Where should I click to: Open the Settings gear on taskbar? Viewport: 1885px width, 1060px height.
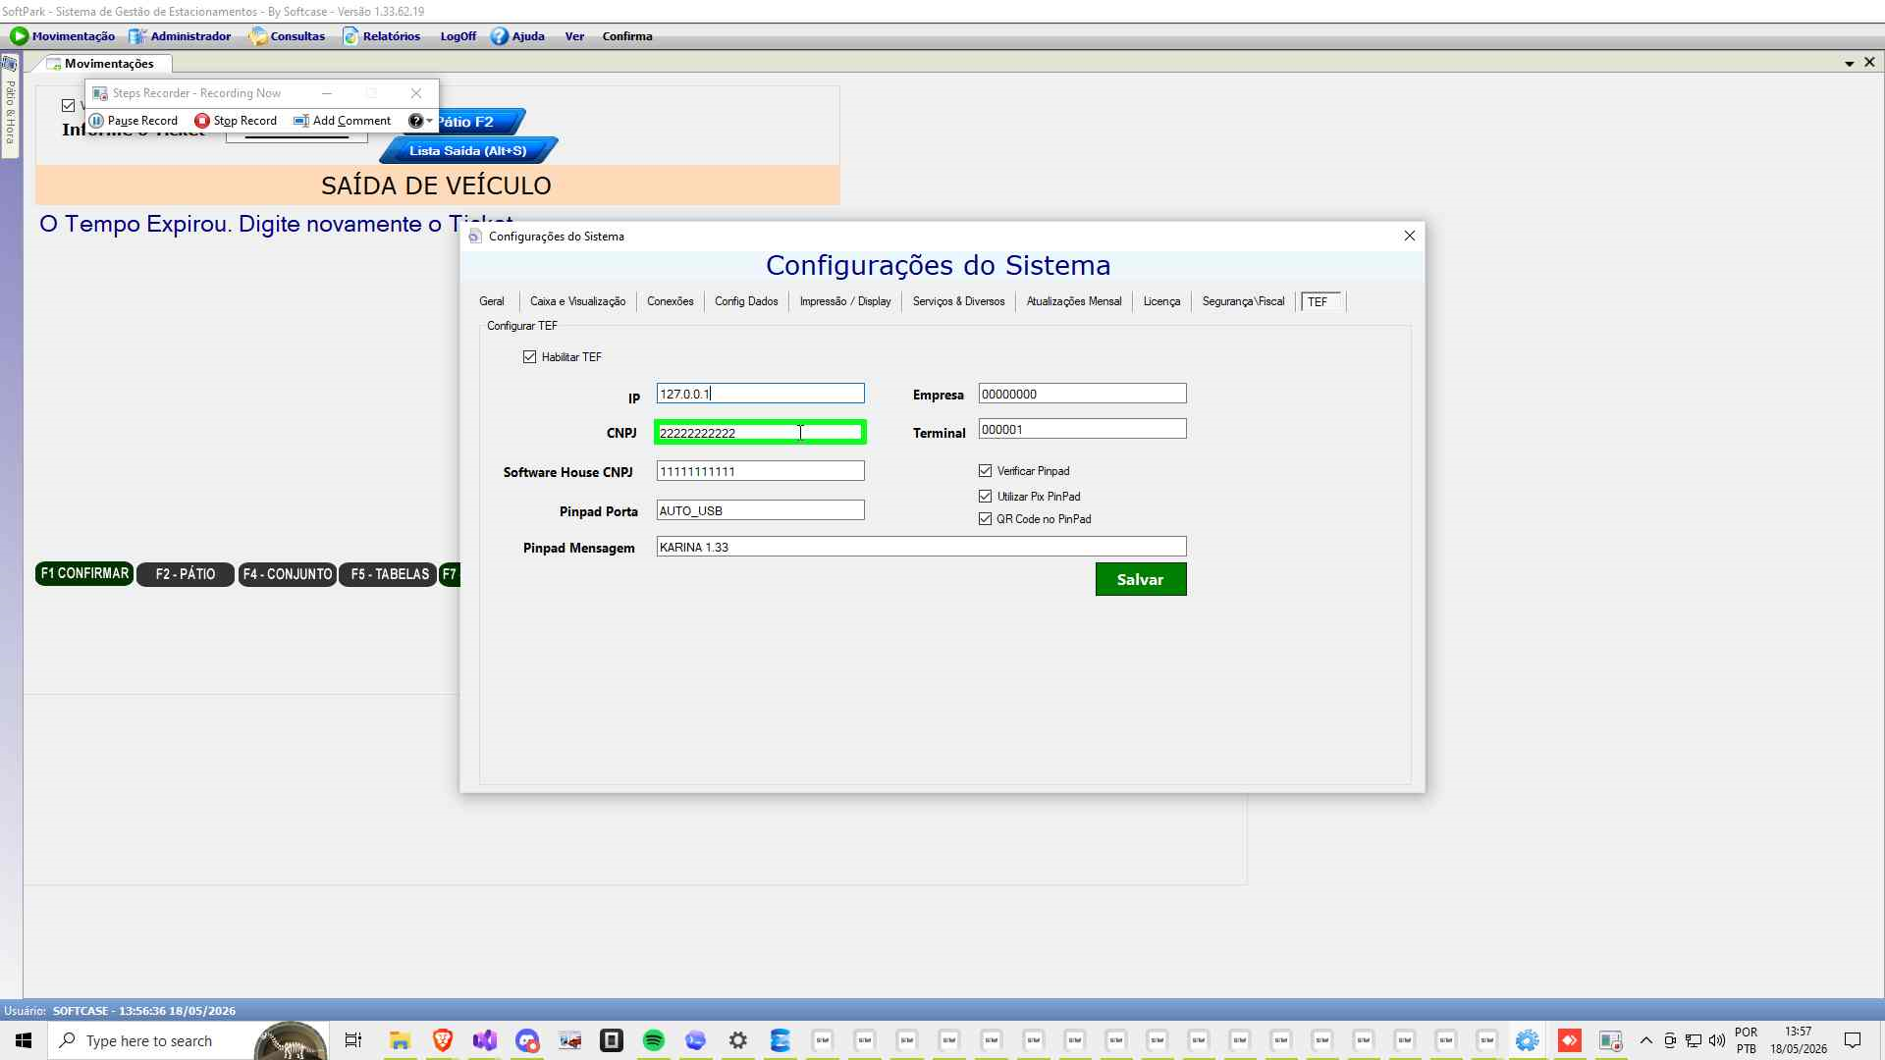click(x=738, y=1040)
